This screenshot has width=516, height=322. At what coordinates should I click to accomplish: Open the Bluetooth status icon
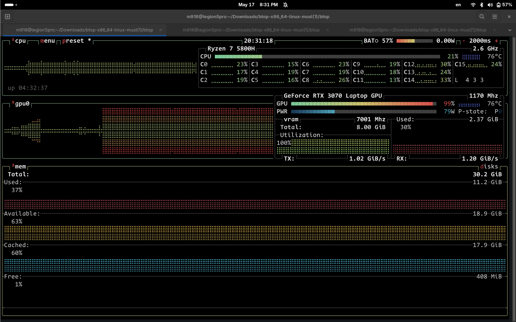pyautogui.click(x=481, y=5)
